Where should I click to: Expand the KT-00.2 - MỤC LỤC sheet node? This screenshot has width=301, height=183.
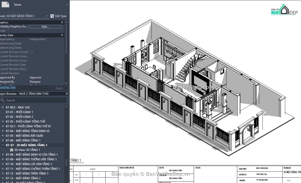[3, 107]
